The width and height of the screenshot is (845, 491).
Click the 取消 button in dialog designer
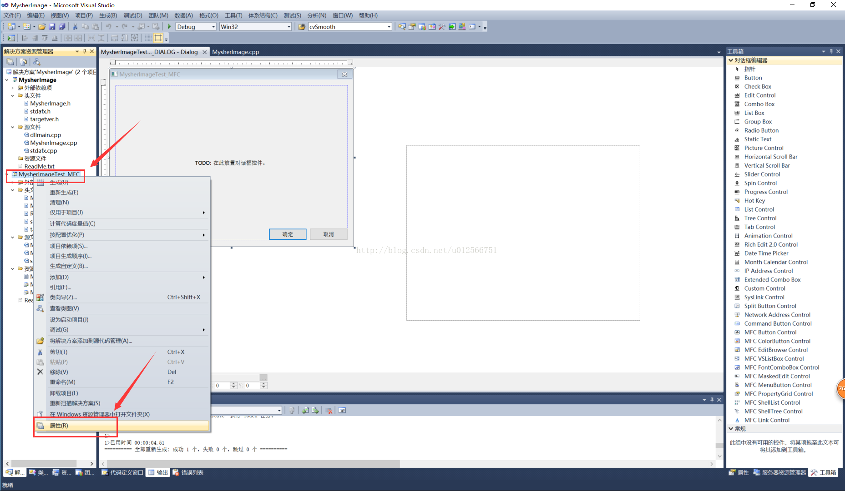pyautogui.click(x=329, y=234)
